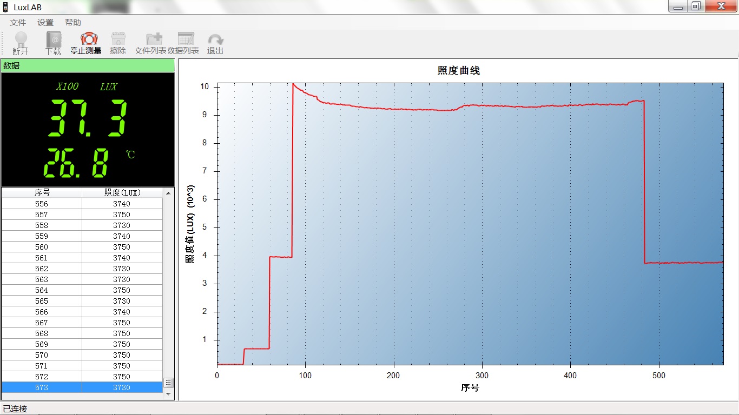Click the 序号 x-axis label of the chart
Image resolution: width=739 pixels, height=415 pixels.
click(470, 388)
